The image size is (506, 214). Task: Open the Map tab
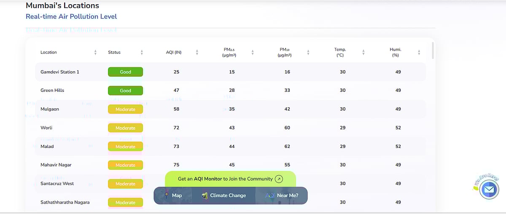tap(177, 195)
